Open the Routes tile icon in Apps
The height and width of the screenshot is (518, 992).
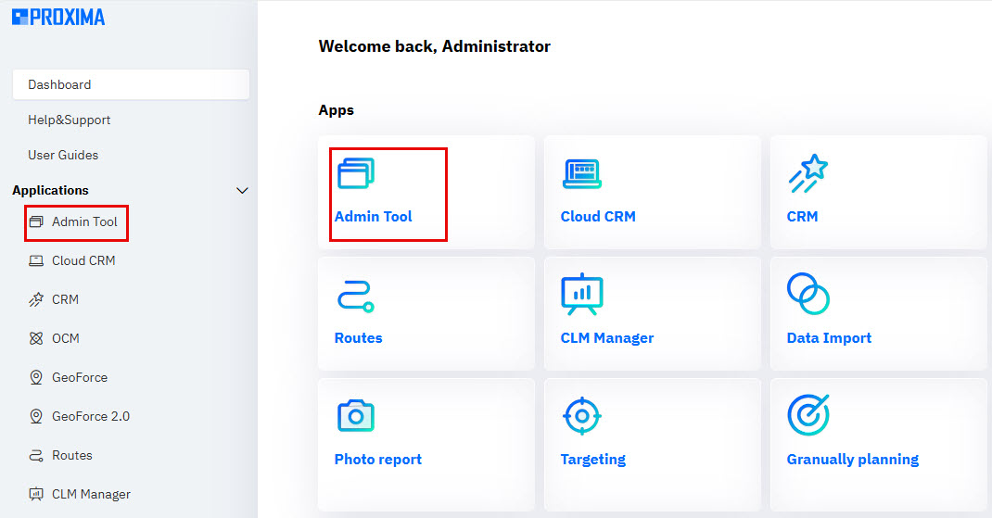point(355,296)
